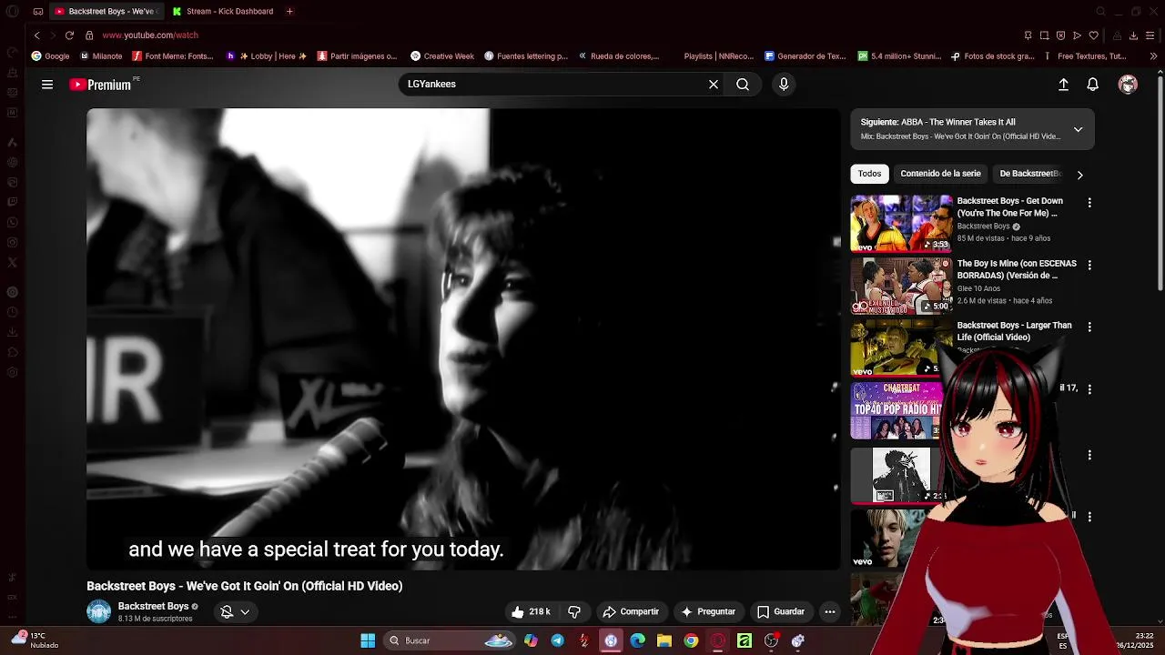Select Contenido de la serie chip
The height and width of the screenshot is (655, 1165).
(x=940, y=174)
